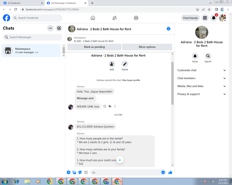Expand Customize chat section

click(x=201, y=70)
